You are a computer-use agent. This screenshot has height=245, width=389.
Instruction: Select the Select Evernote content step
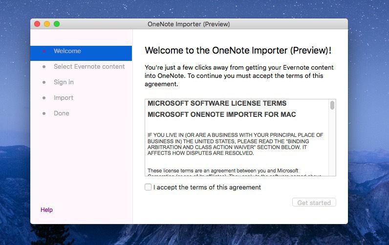(89, 67)
